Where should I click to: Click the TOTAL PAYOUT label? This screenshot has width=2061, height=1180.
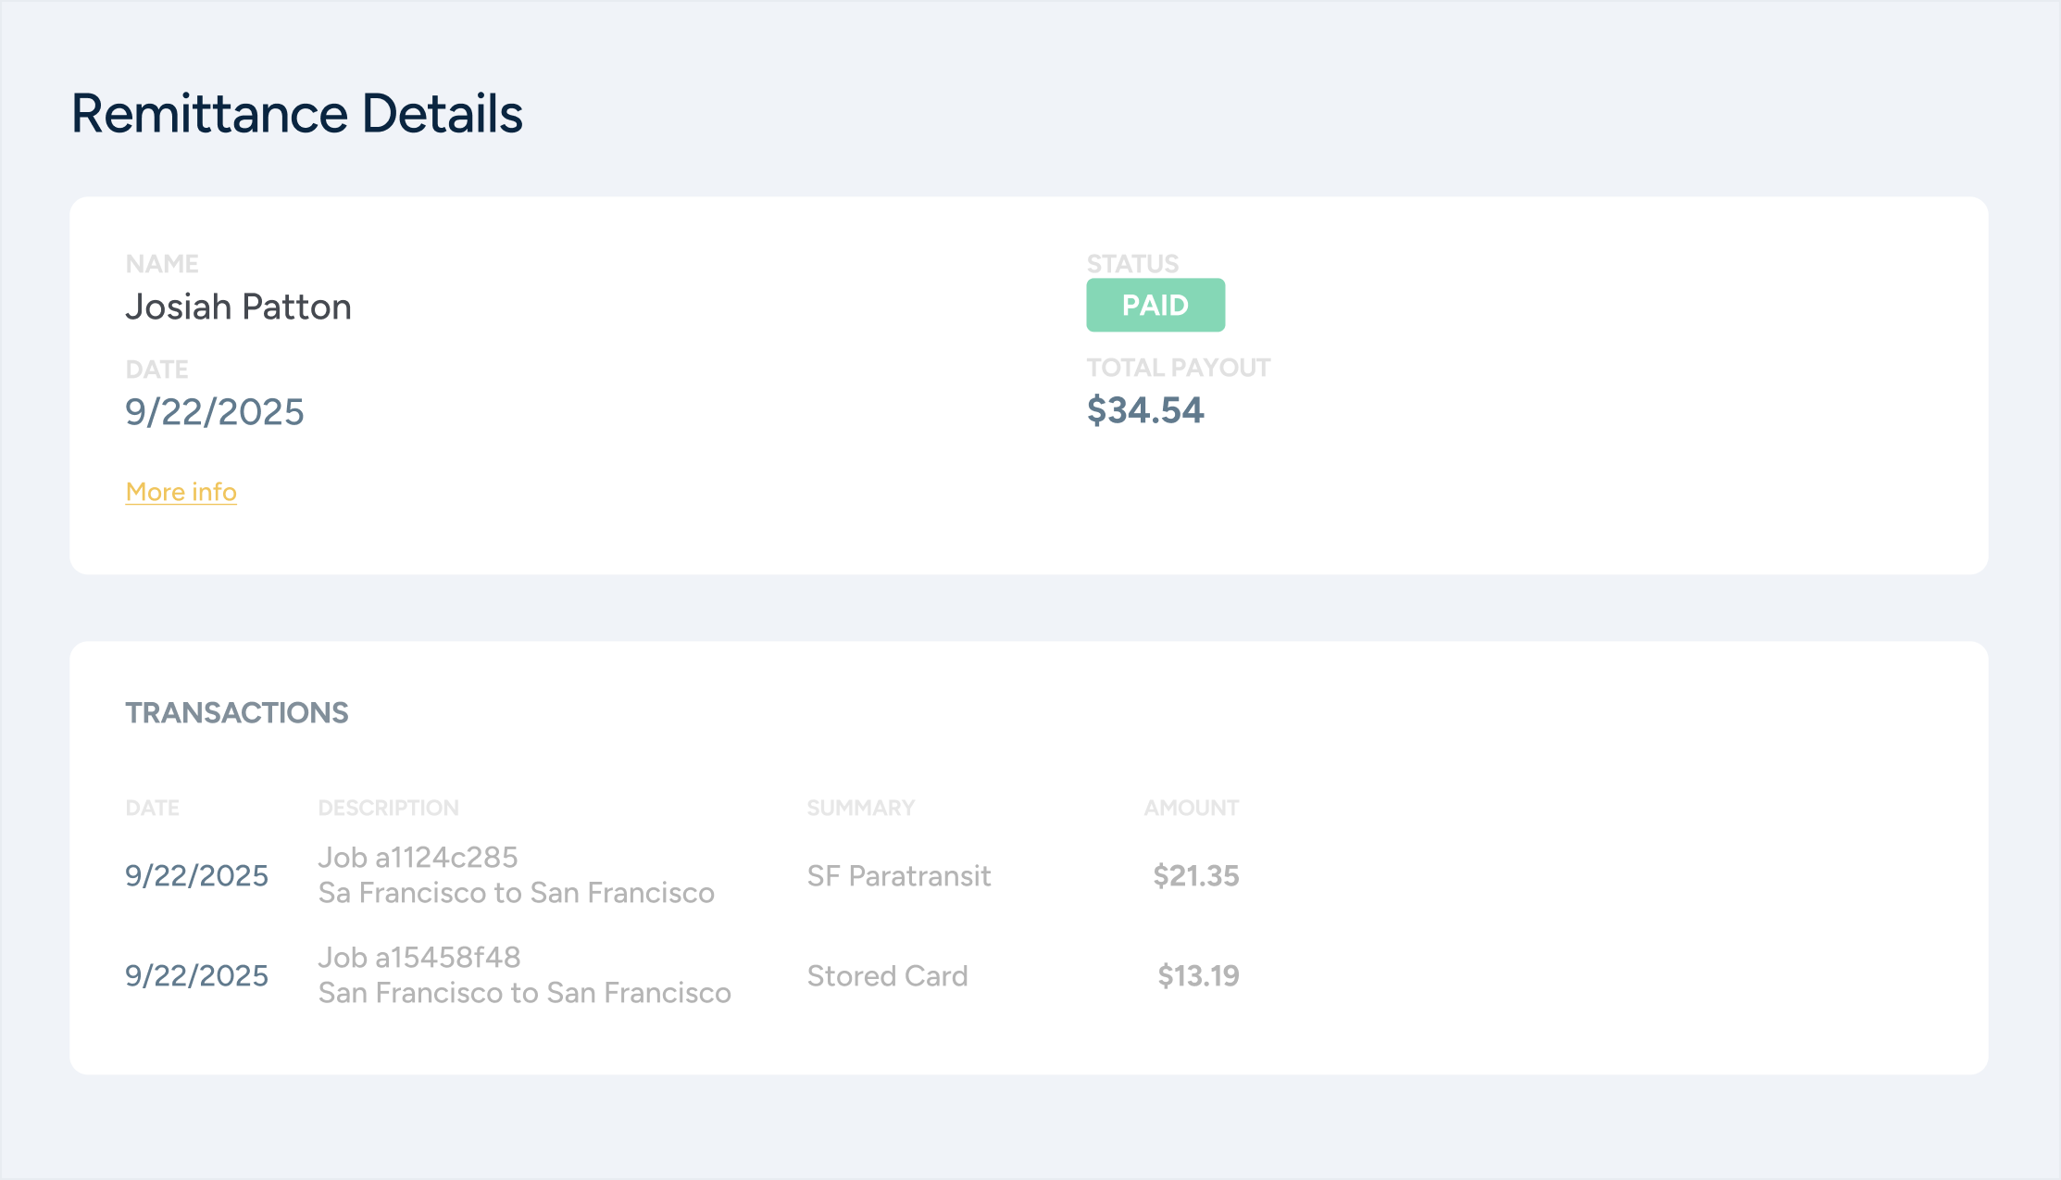(1178, 368)
